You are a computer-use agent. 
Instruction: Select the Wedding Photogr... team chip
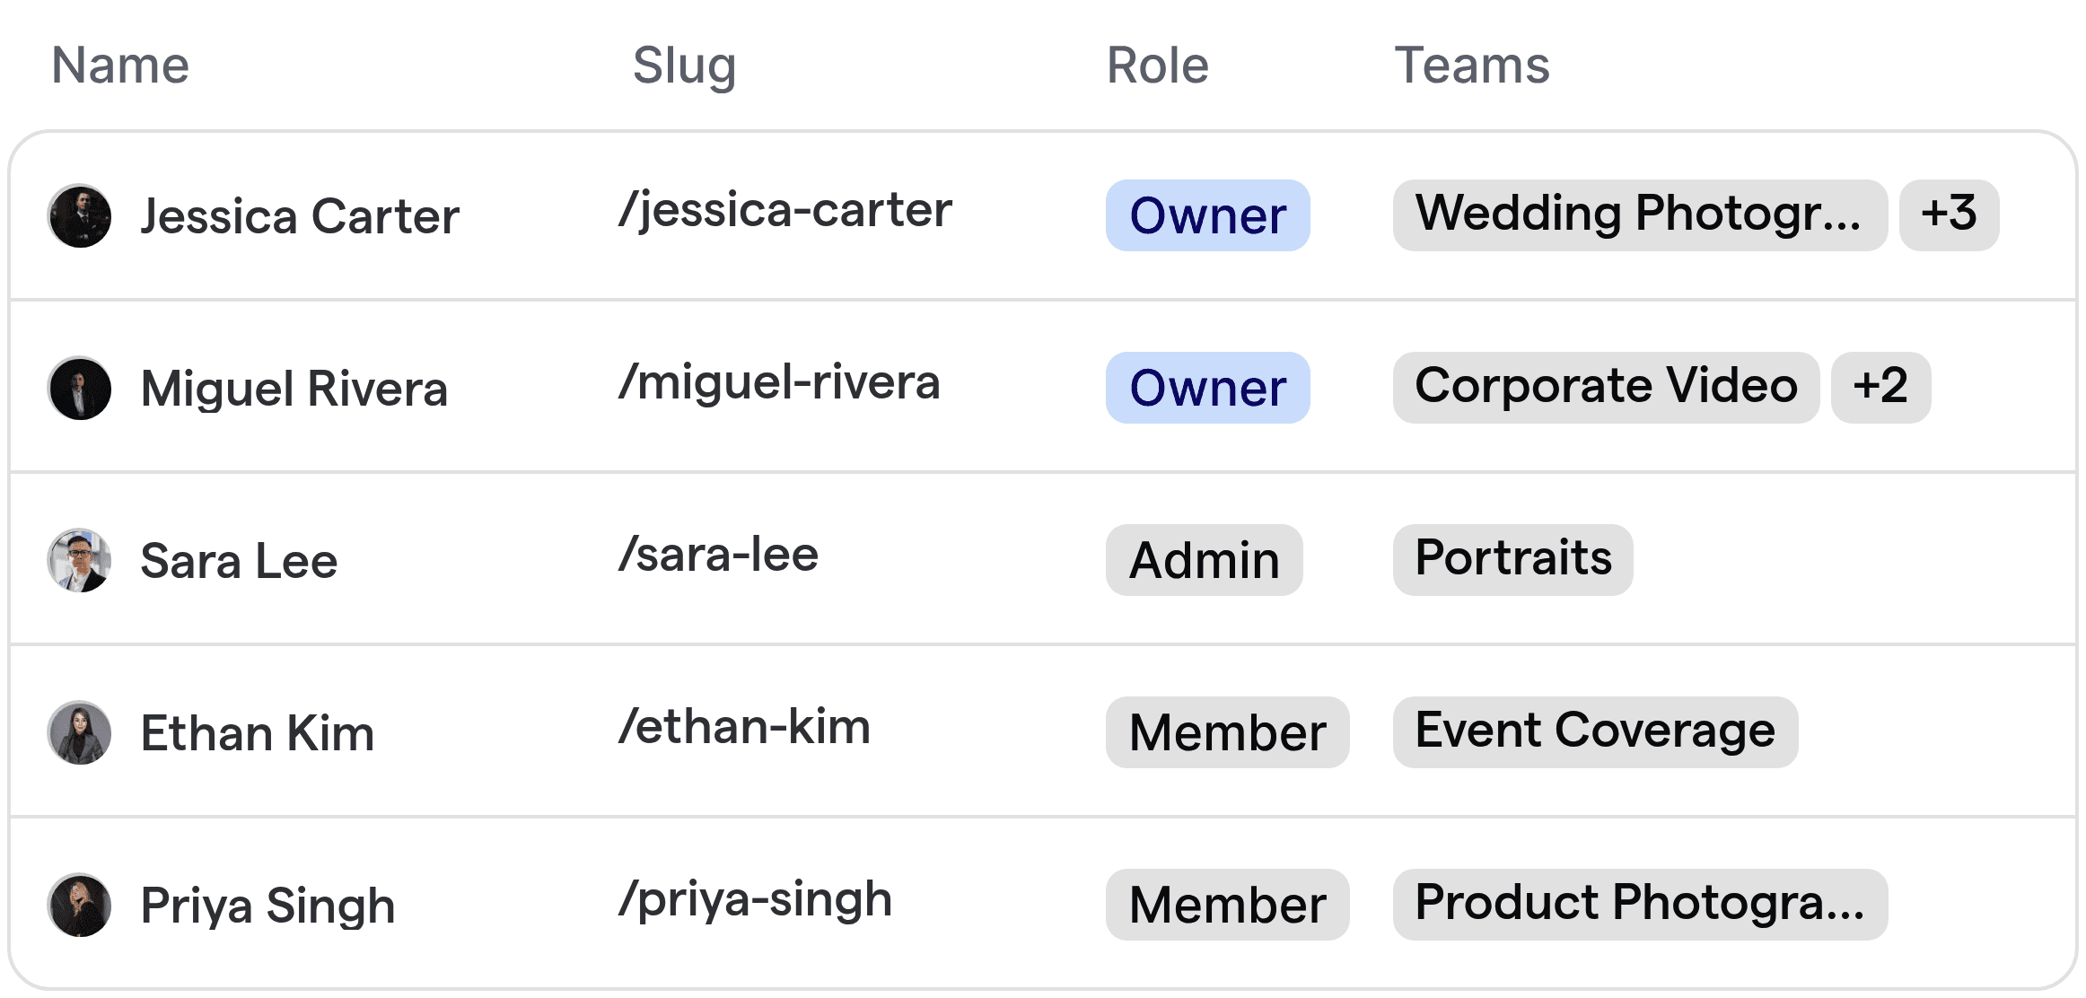(x=1640, y=215)
